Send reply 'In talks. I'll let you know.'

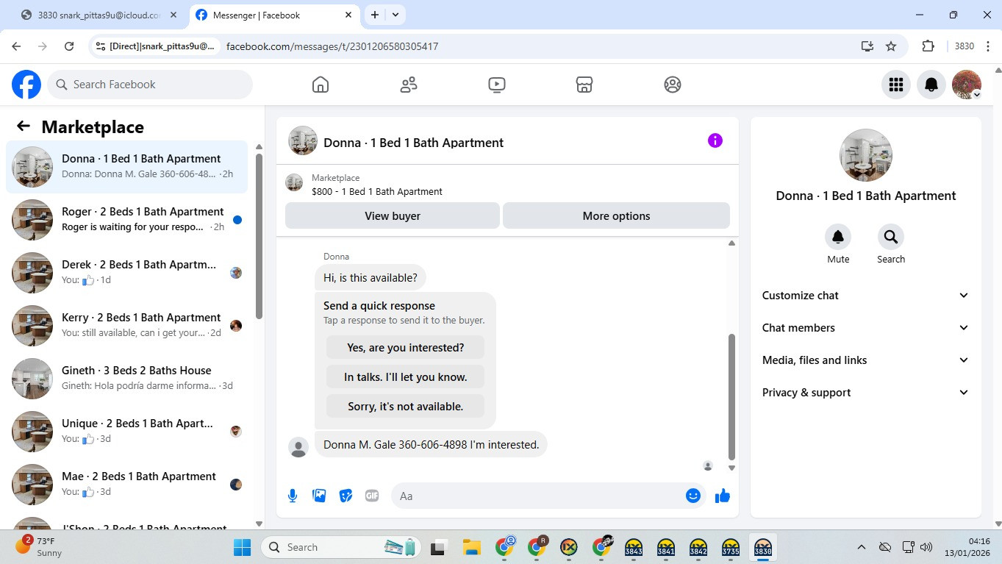(405, 377)
